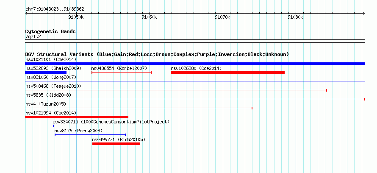Click the DGV Structural Variants track title
Screen dimensions: 377x173
click(x=157, y=54)
